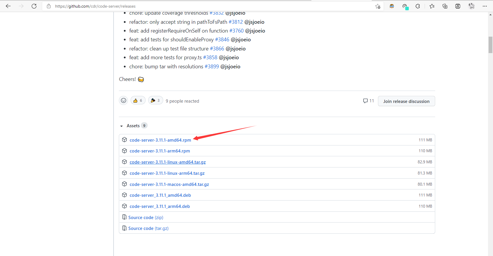Open the favorites list icon

432,6
